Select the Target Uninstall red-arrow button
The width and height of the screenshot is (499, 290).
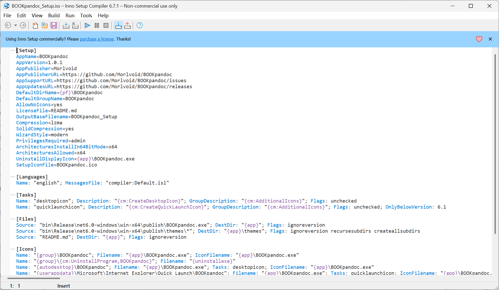click(128, 25)
